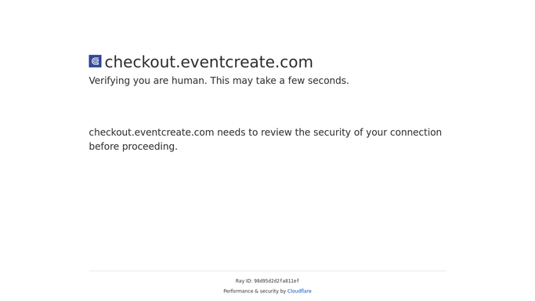Click the words 'of your connection'
Image resolution: width=535 pixels, height=301 pixels.
pos(398,132)
